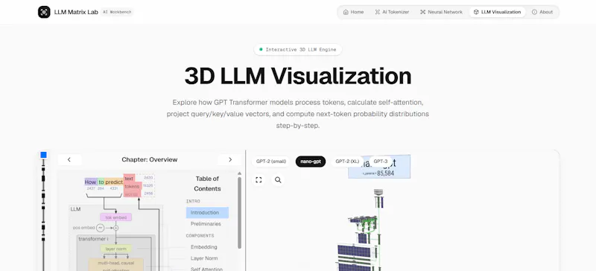Click the Chapter: Overview heading
The image size is (596, 271).
(150, 159)
